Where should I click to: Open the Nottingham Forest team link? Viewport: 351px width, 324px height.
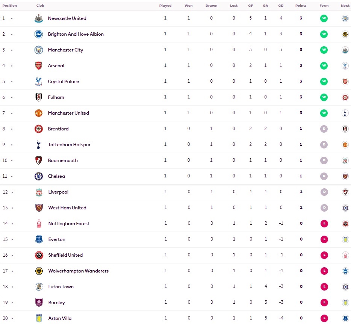(69, 224)
